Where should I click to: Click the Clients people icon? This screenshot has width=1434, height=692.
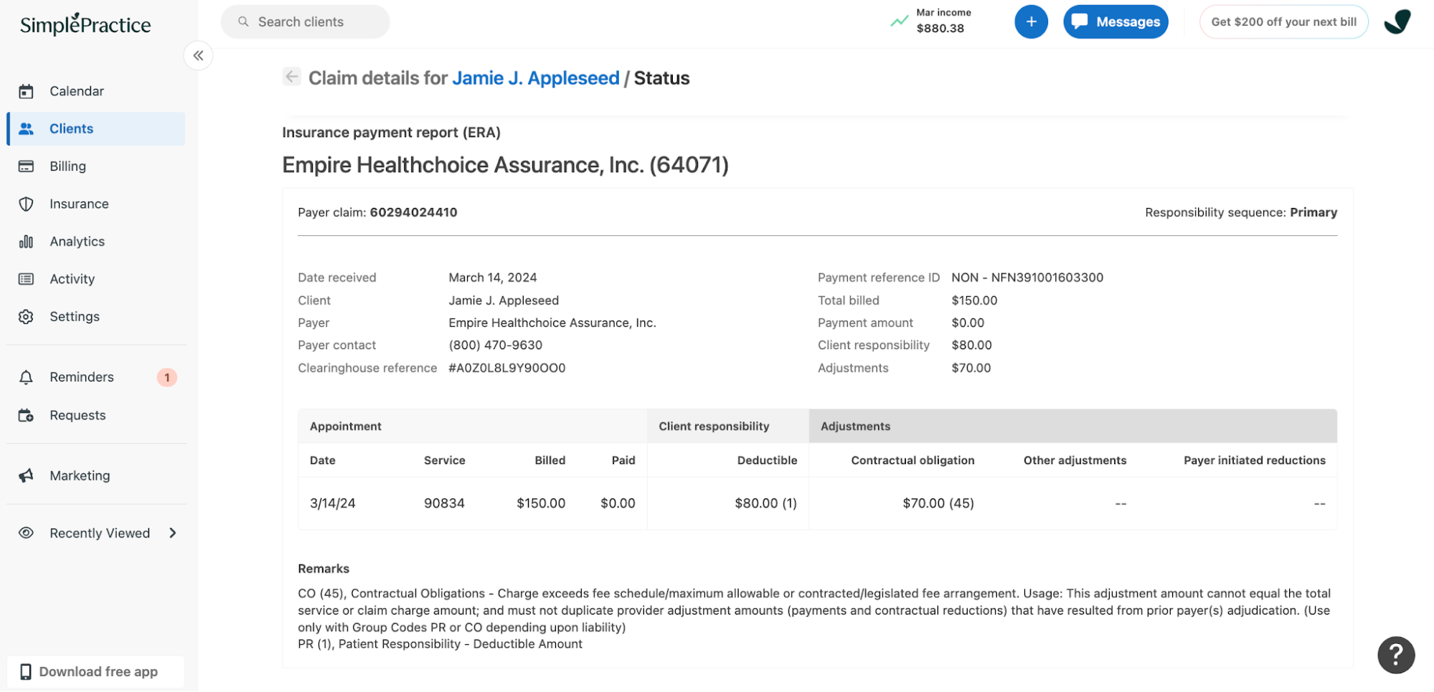click(x=27, y=128)
